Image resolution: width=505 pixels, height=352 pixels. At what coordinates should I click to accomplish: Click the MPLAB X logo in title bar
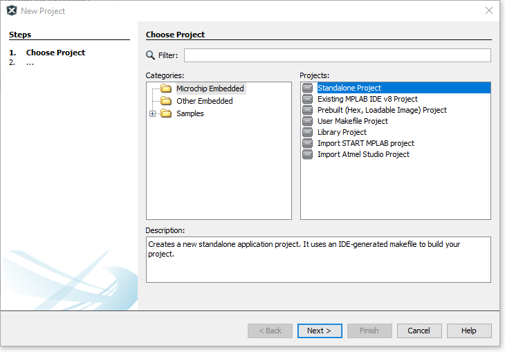pyautogui.click(x=12, y=10)
